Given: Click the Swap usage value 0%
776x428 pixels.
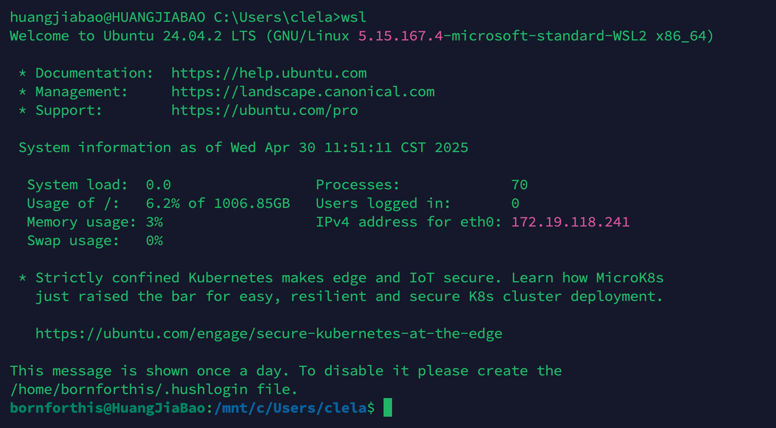Looking at the screenshot, I should tap(155, 241).
